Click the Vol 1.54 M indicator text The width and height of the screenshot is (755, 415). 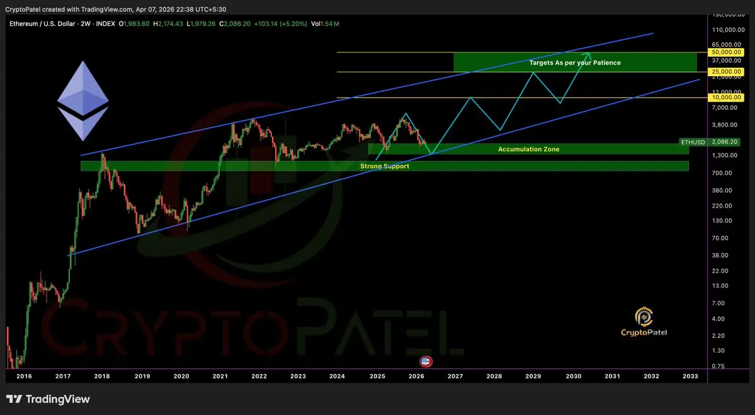(x=325, y=23)
